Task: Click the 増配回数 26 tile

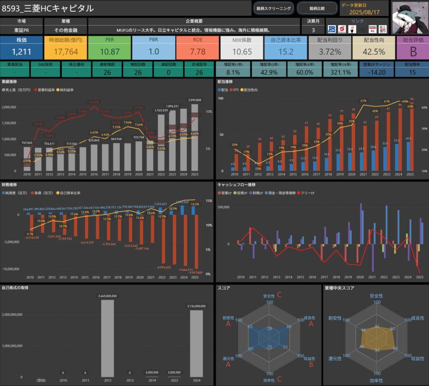Action: tap(138, 69)
